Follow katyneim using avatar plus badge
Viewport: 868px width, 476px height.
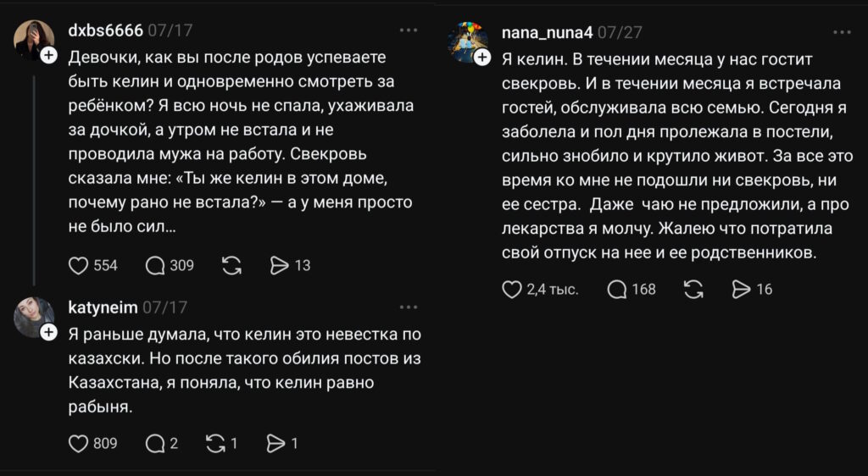(x=48, y=332)
